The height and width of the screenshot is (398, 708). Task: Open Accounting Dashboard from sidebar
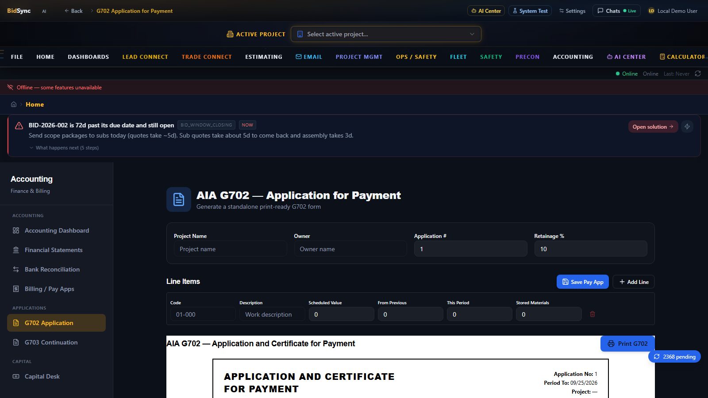[x=56, y=230]
